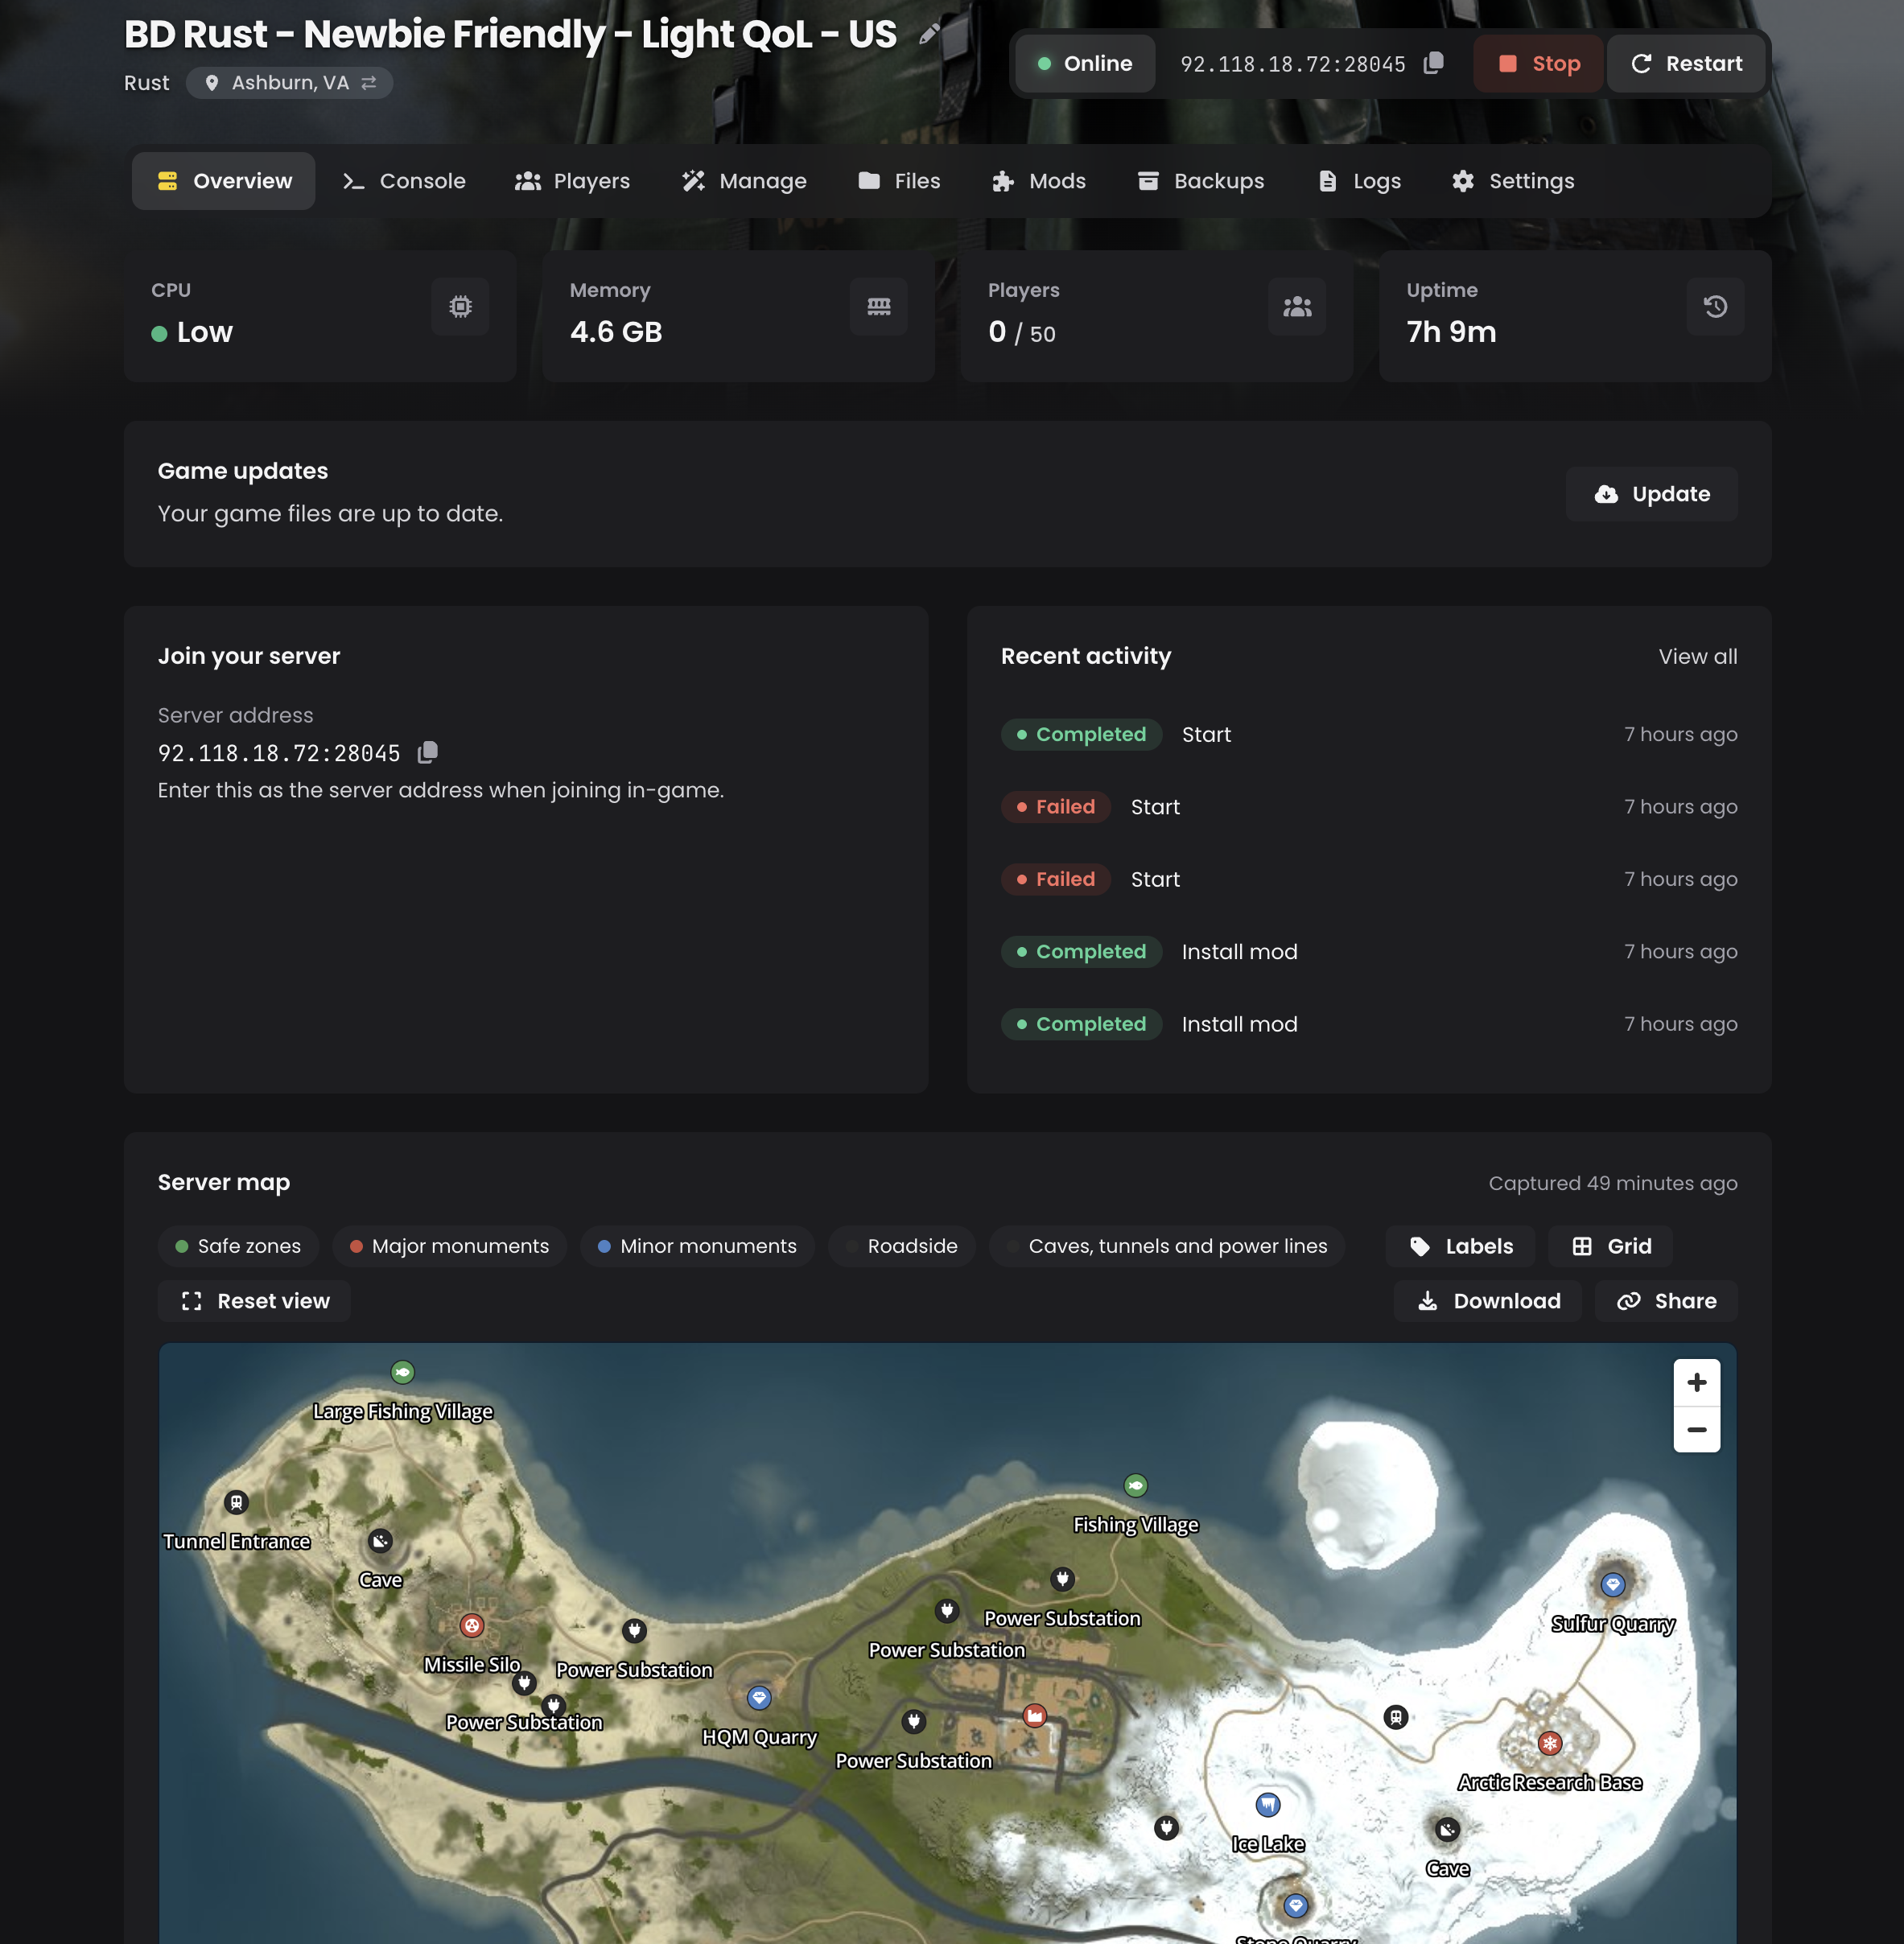Screen dimensions: 1904x1944
Task: Reset the map view
Action: point(254,1301)
